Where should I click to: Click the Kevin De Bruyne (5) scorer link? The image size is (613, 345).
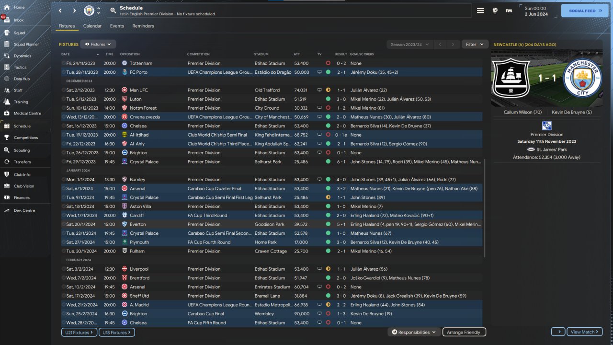[x=572, y=112]
